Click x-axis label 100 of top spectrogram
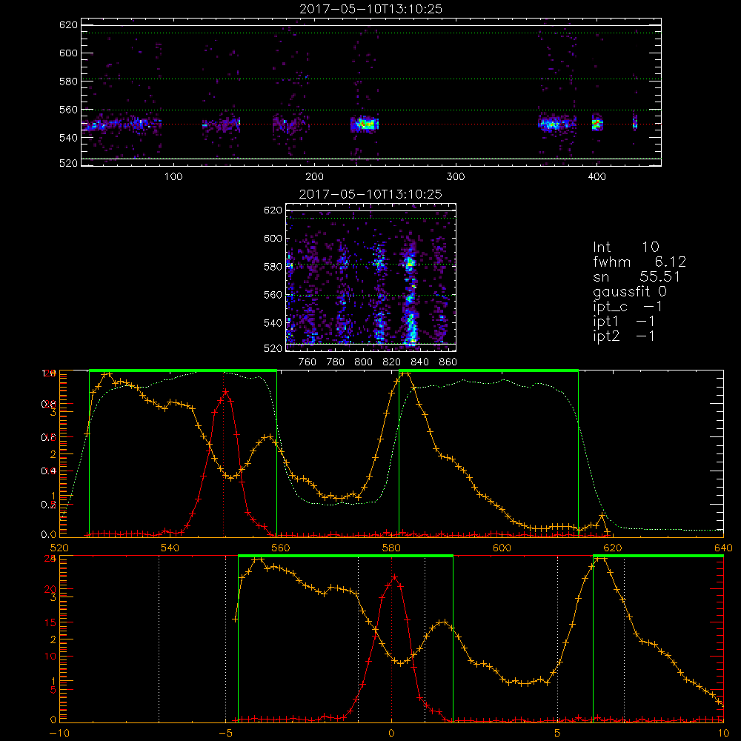The height and width of the screenshot is (741, 741). pyautogui.click(x=173, y=177)
